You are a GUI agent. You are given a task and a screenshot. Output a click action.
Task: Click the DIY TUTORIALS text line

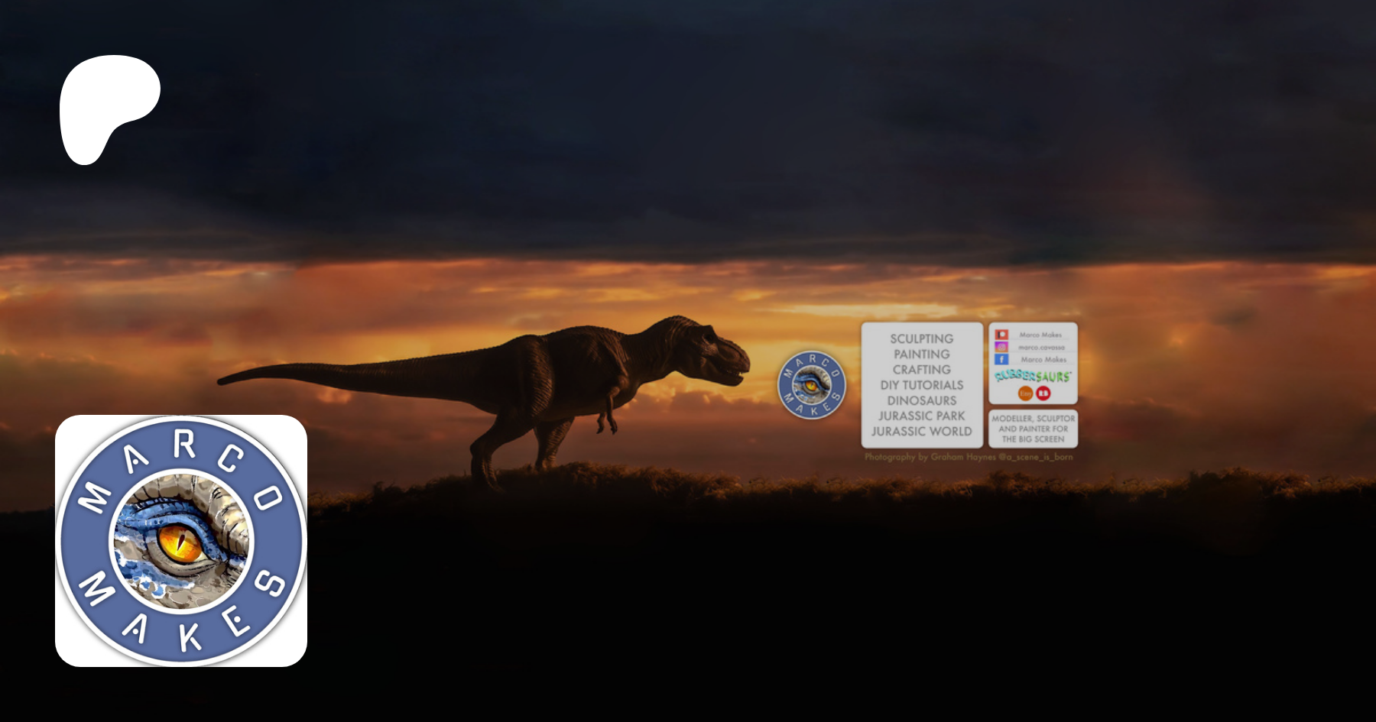[921, 385]
